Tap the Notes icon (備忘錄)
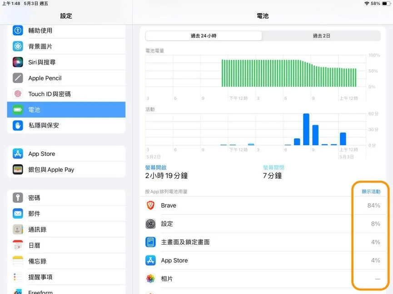 pos(18,261)
